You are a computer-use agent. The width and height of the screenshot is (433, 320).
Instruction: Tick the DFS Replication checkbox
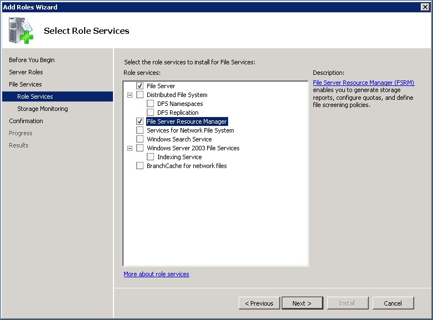[x=151, y=113]
